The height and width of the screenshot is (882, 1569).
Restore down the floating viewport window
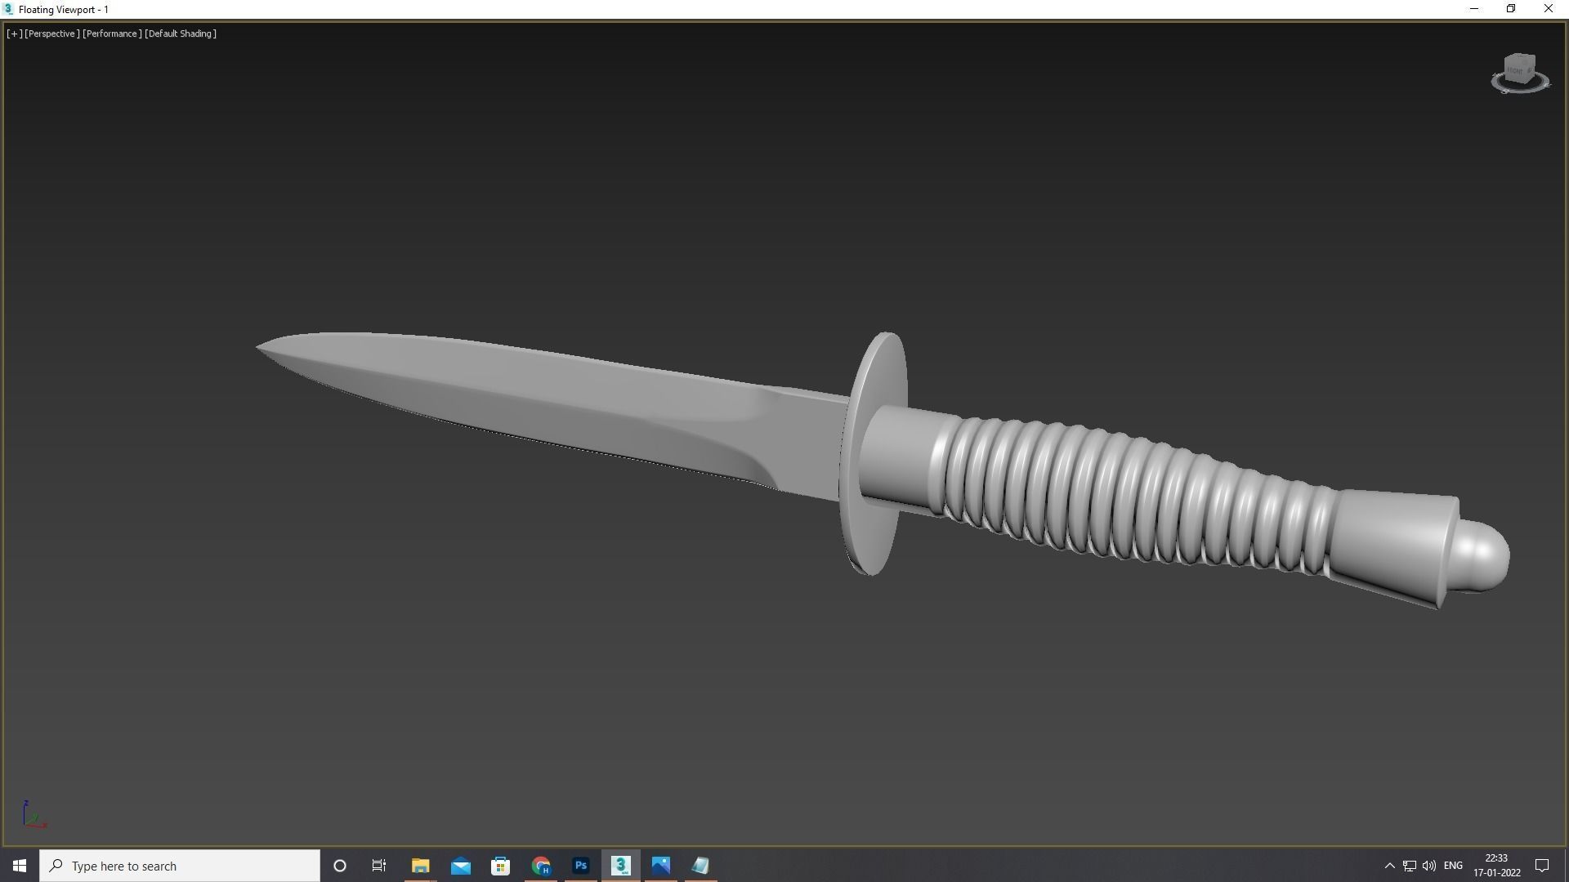1511,9
